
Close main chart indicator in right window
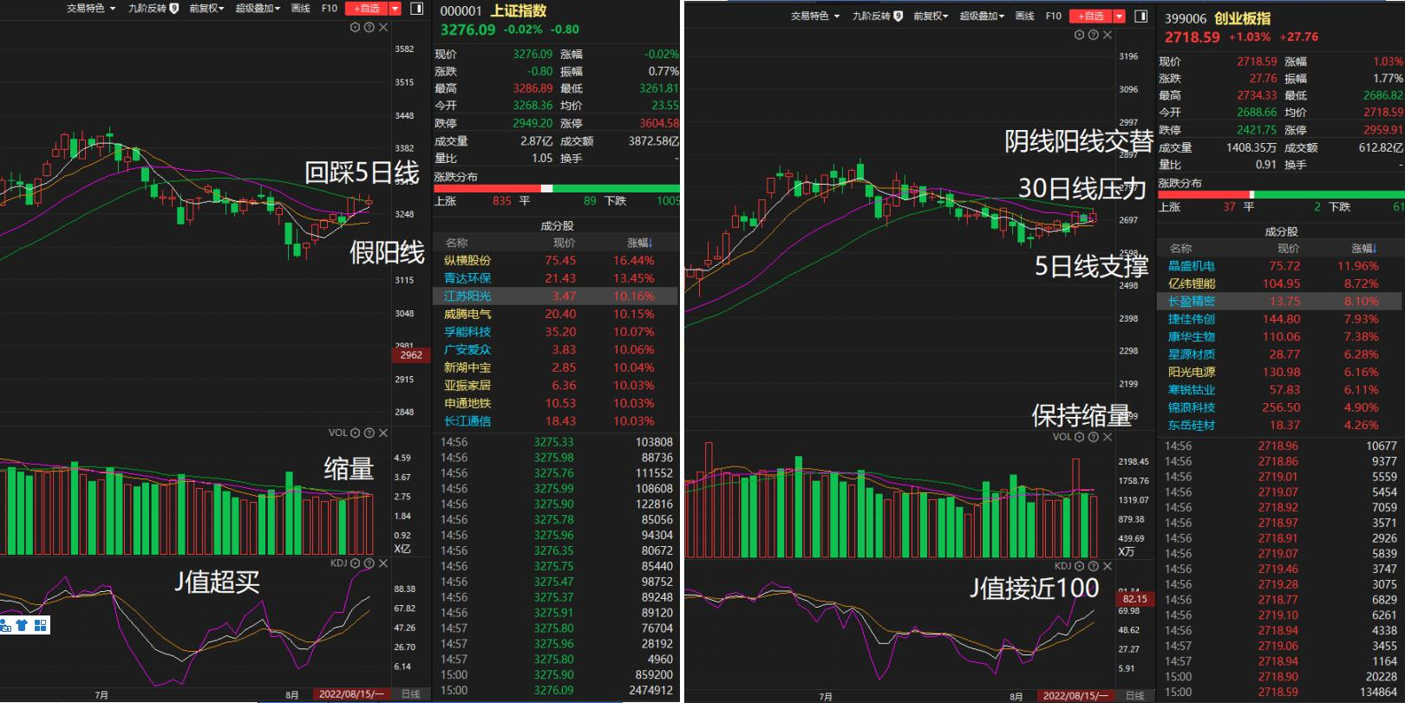[x=1108, y=35]
